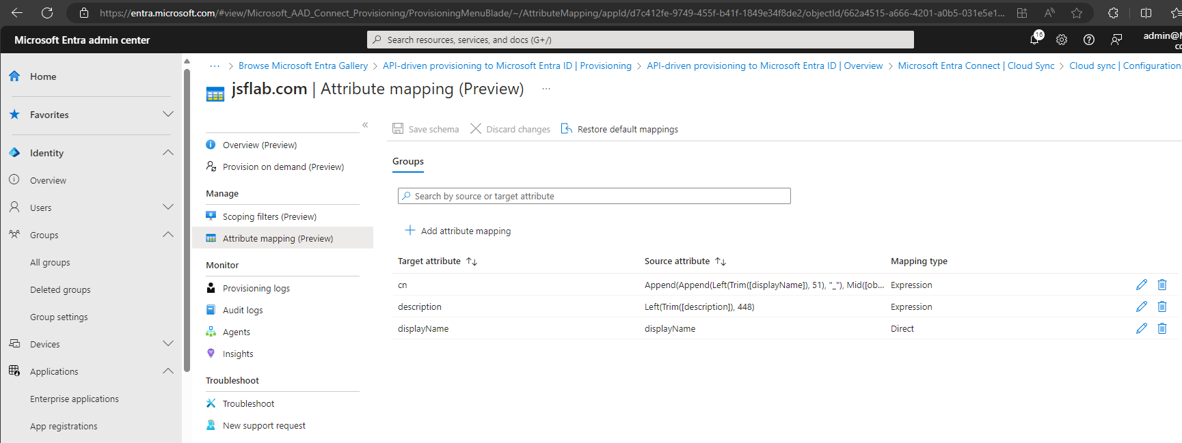Open Troubleshoot menu item

point(248,403)
